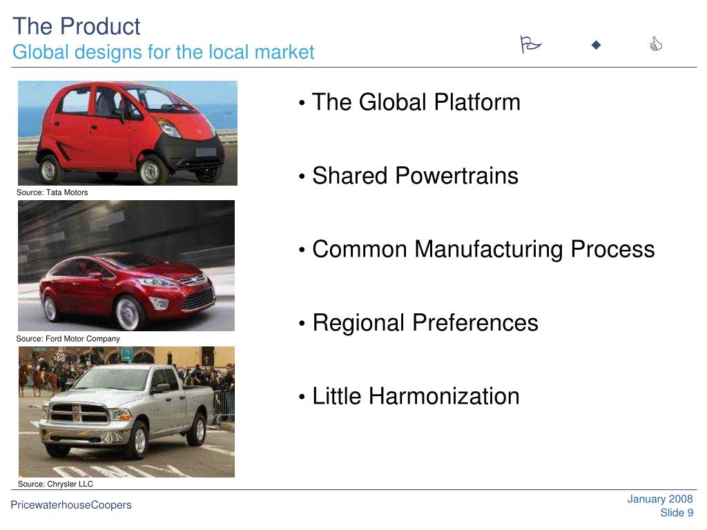The height and width of the screenshot is (530, 707).
Task: Select the silver Ram pickup photo
Action: click(127, 412)
